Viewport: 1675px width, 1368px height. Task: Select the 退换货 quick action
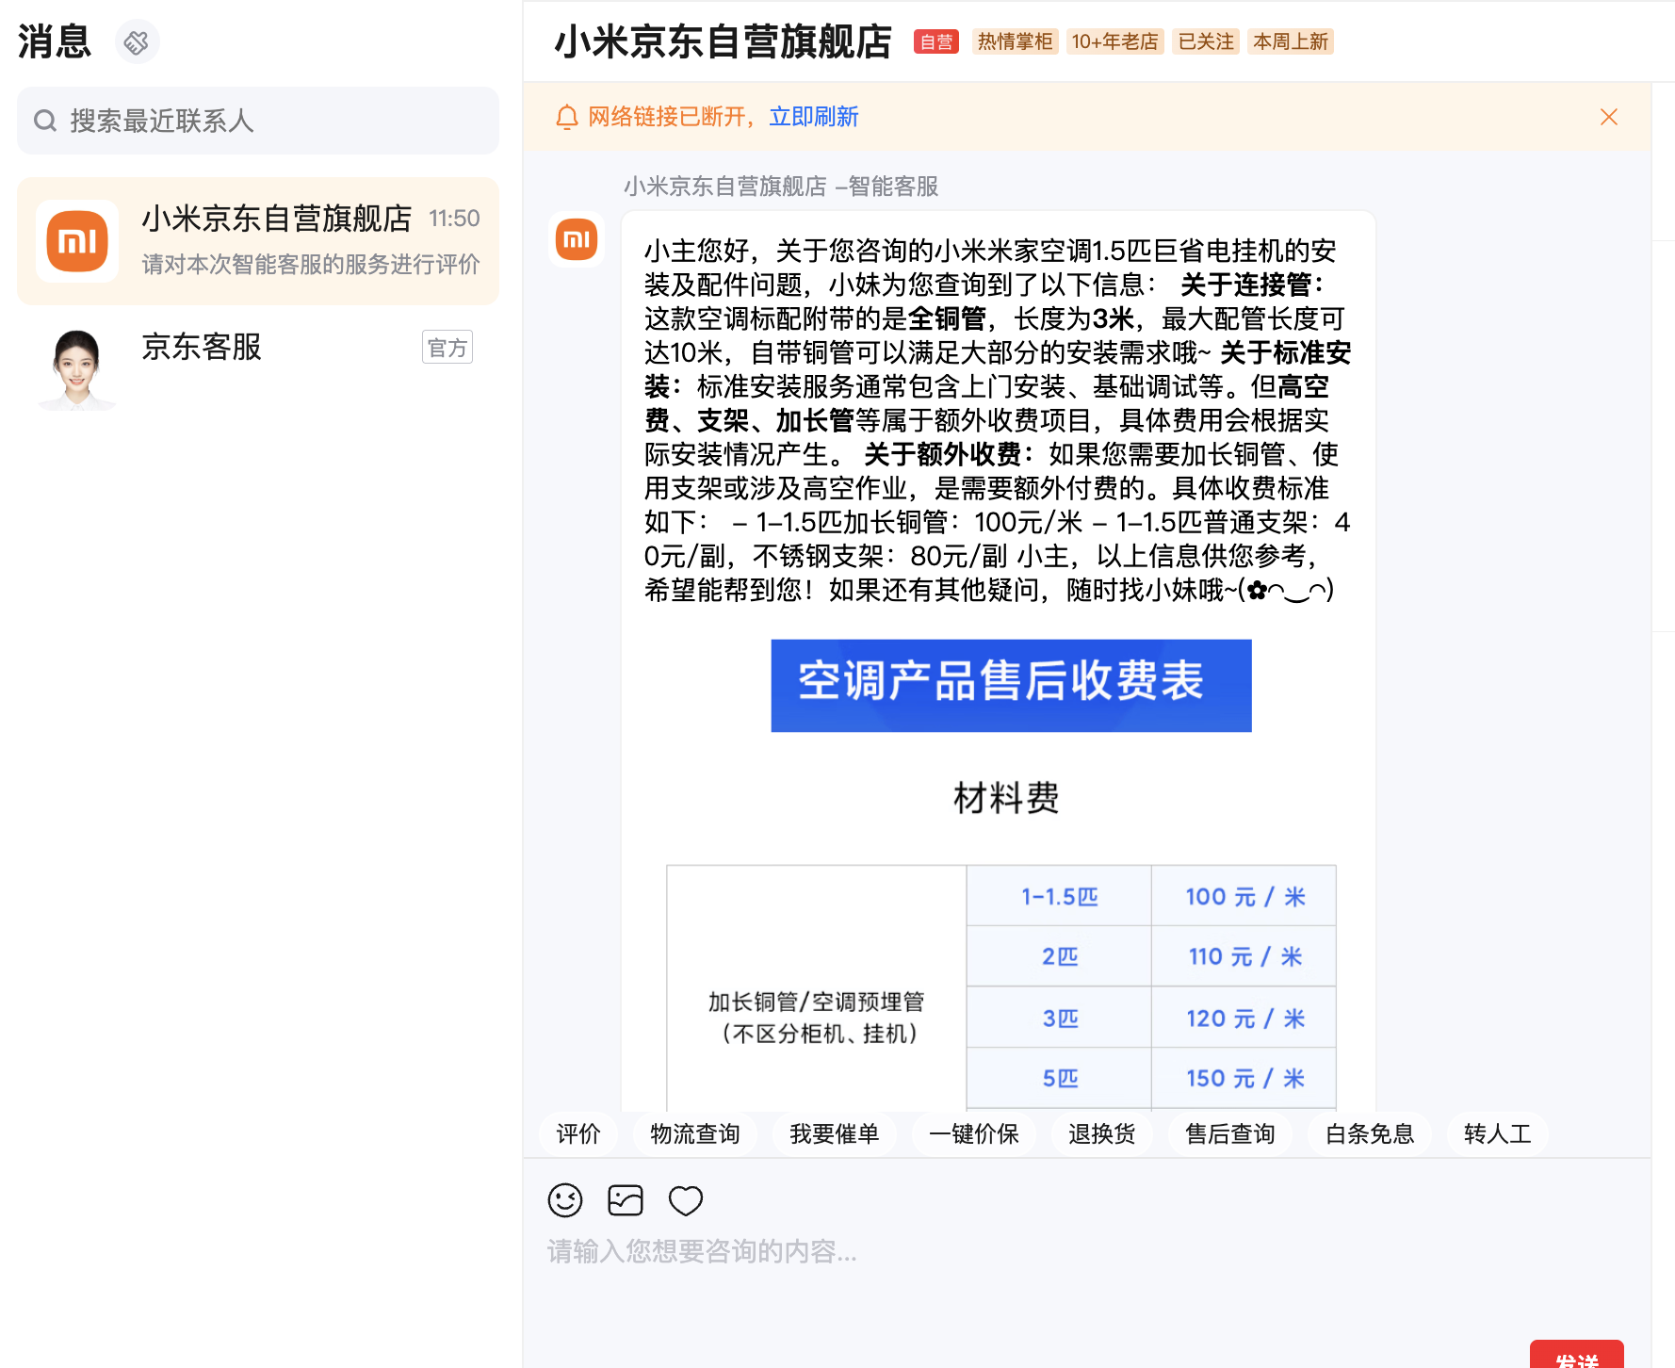point(1102,1133)
